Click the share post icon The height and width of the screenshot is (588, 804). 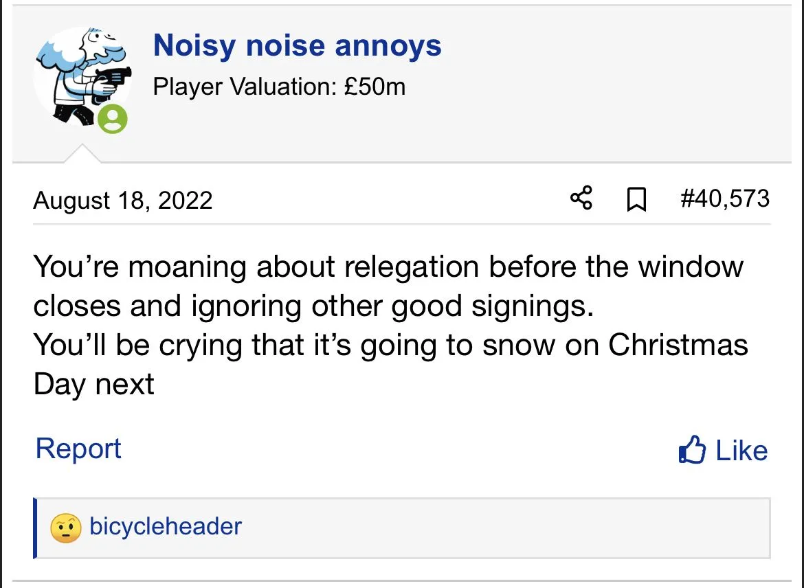[x=581, y=199]
